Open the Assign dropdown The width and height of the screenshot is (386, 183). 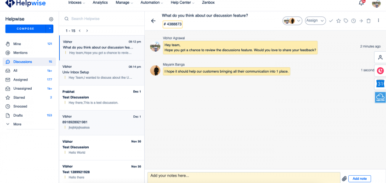[315, 21]
